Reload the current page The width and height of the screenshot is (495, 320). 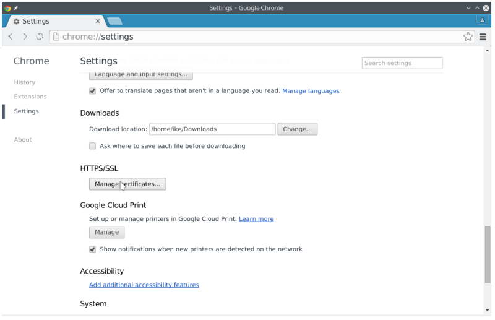click(40, 37)
